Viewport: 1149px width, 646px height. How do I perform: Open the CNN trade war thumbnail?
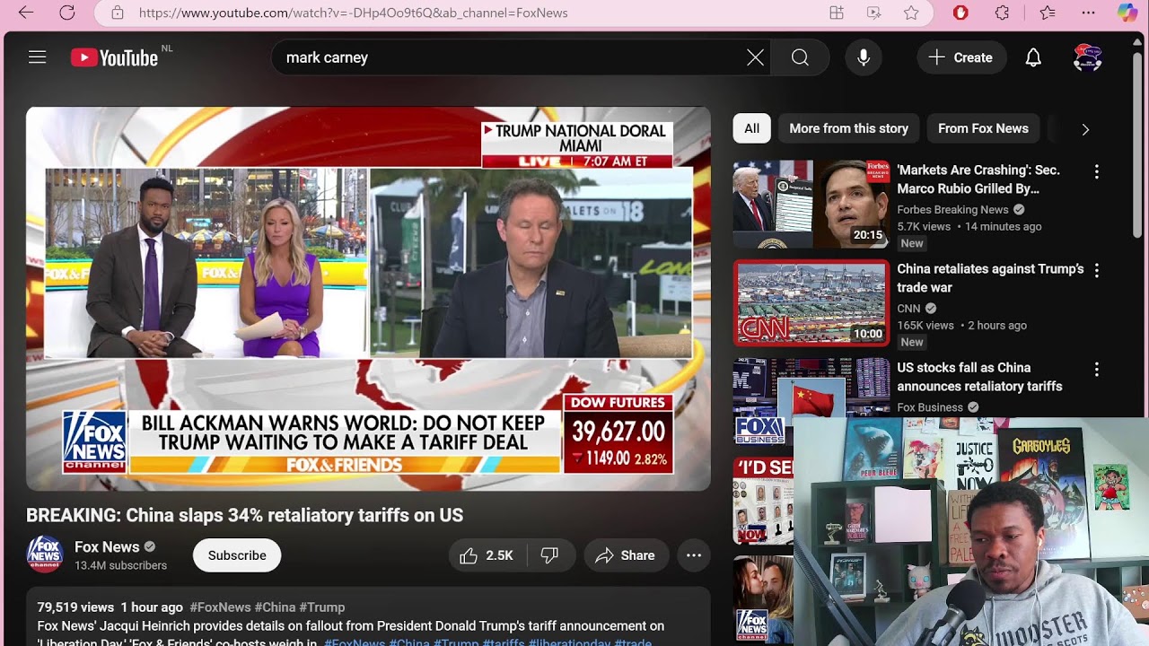pos(811,302)
